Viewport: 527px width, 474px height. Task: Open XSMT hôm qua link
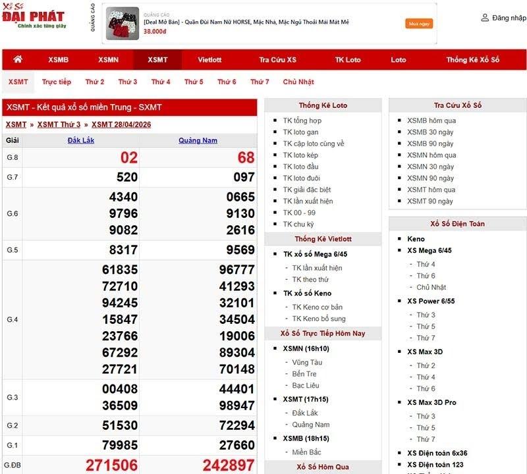(431, 190)
